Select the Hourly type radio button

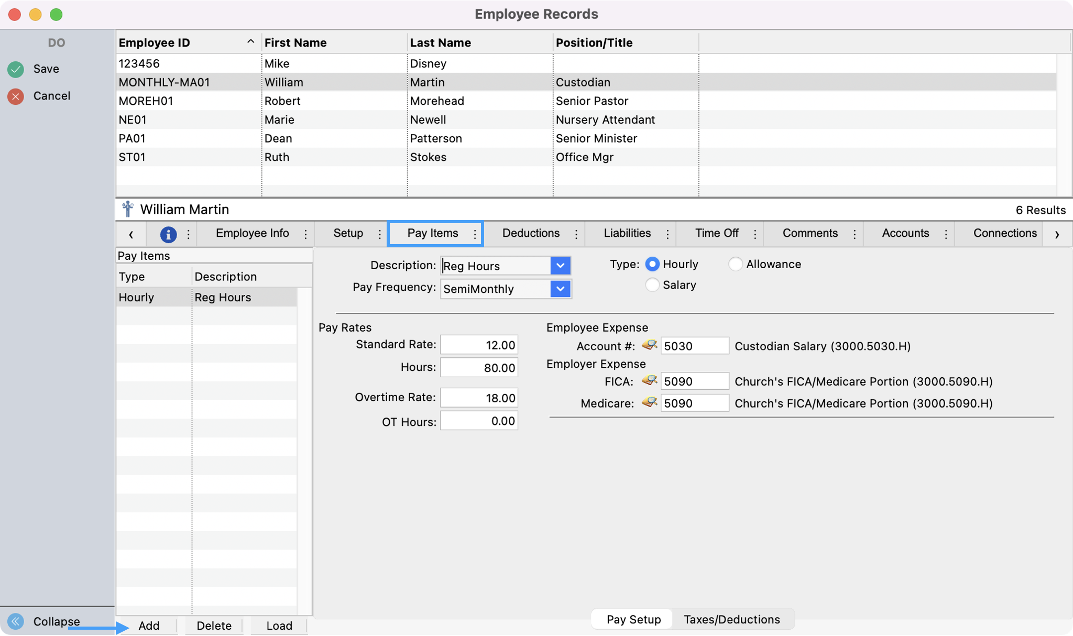[x=652, y=264]
